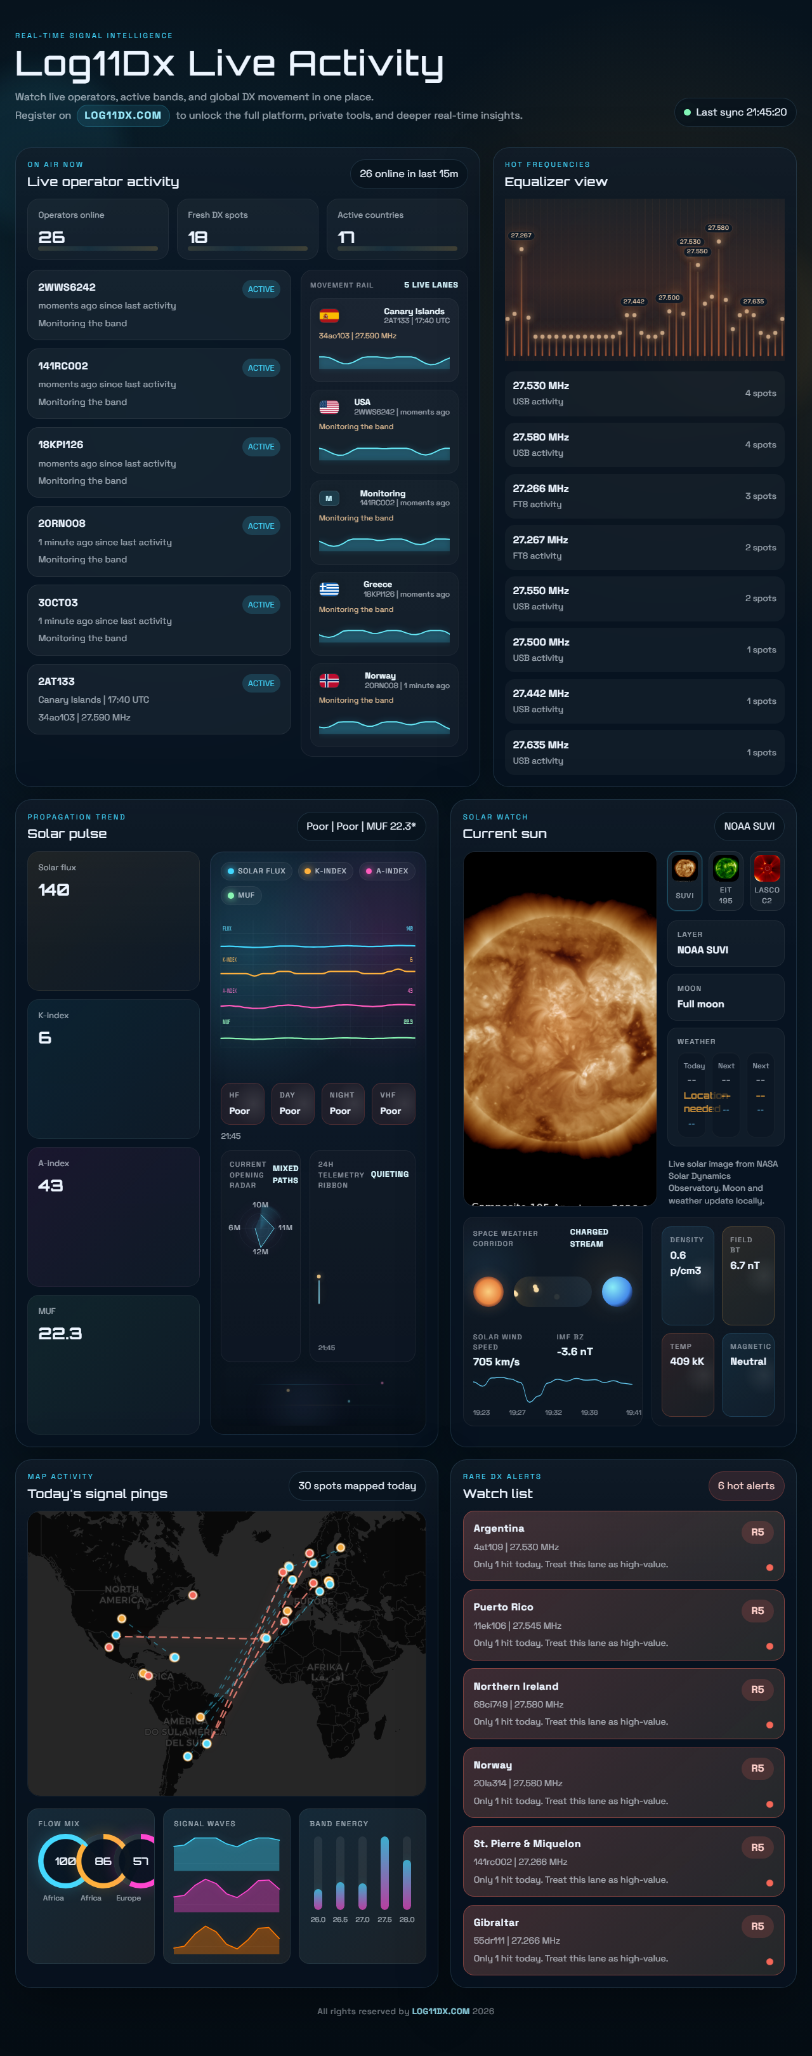Click the Moon Full moon card
Viewport: 812px width, 2056px height.
(x=726, y=997)
